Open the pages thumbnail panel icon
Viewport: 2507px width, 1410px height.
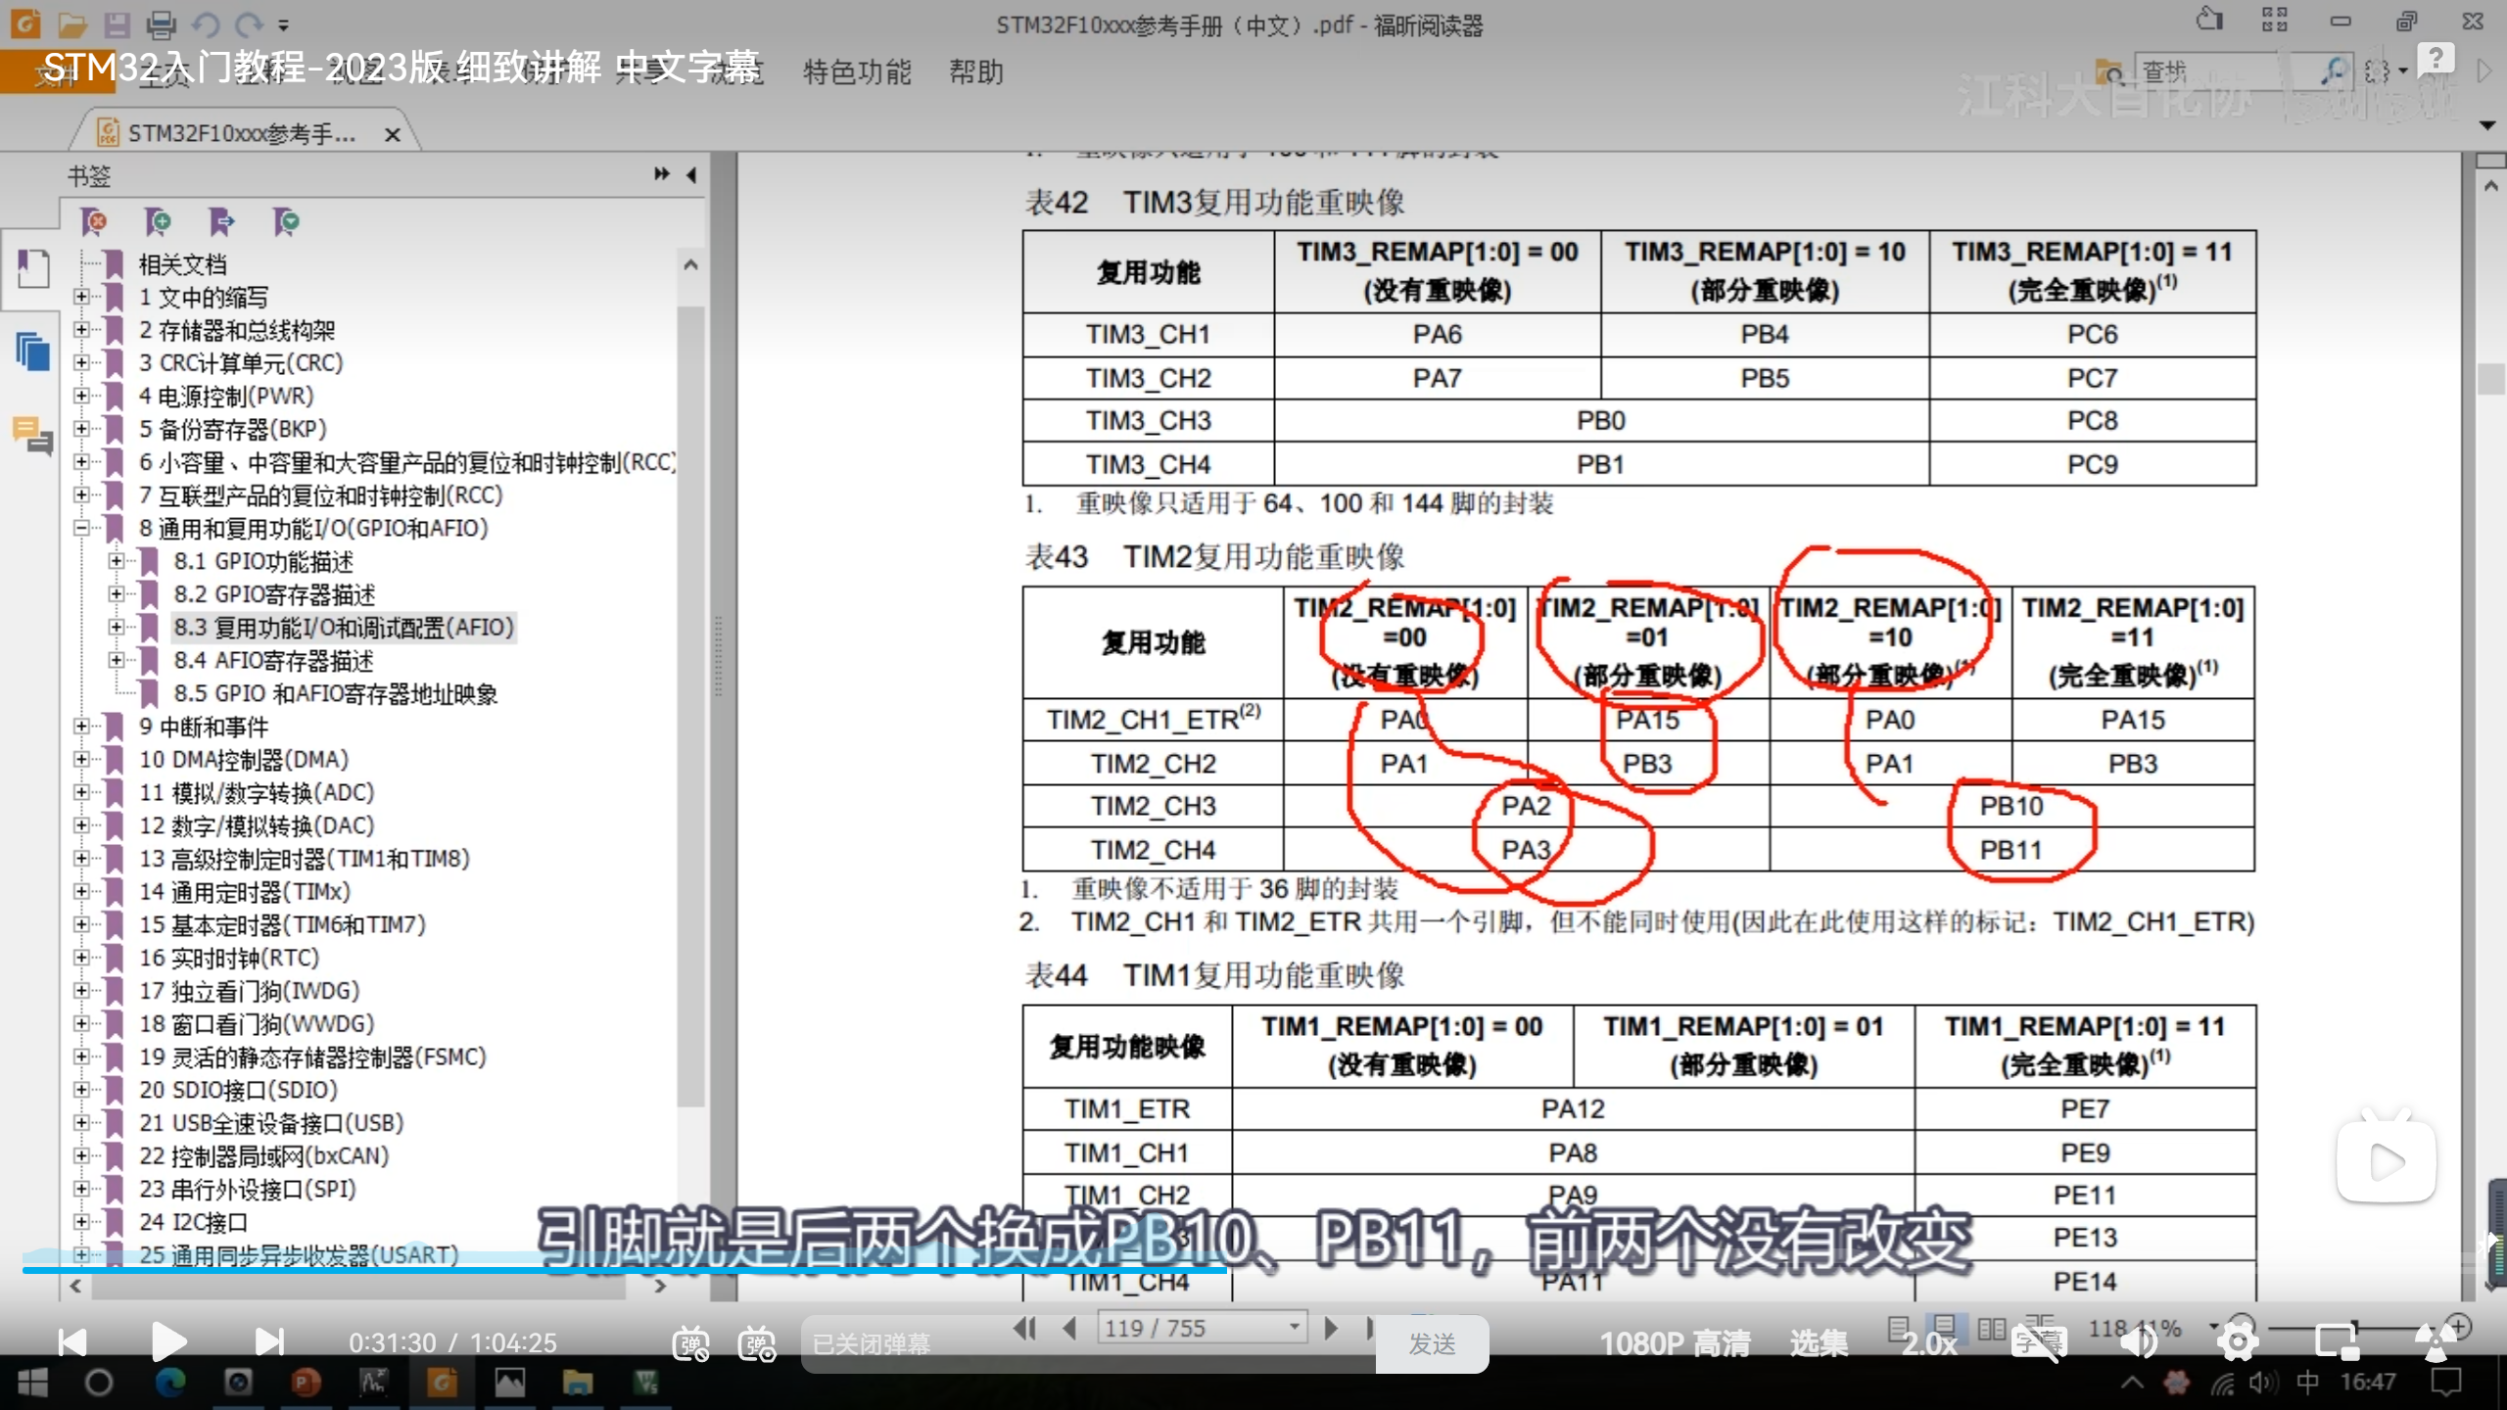point(32,351)
